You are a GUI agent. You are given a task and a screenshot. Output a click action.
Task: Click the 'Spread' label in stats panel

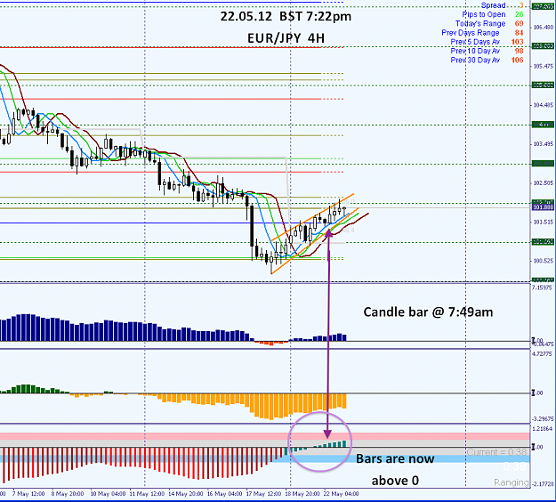[x=493, y=5]
